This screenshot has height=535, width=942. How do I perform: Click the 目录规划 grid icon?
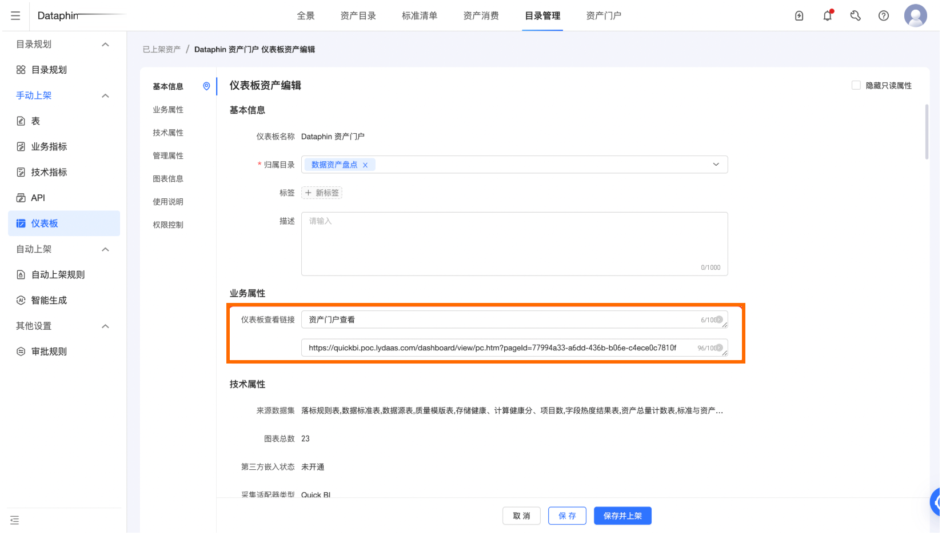pyautogui.click(x=21, y=70)
